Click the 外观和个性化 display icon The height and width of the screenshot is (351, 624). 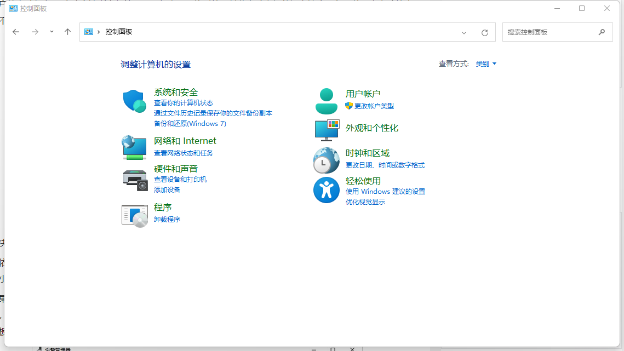327,130
